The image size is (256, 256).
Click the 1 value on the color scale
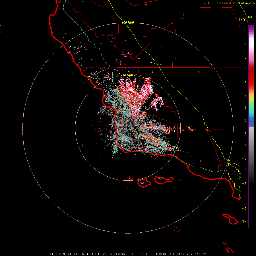click(x=245, y=108)
